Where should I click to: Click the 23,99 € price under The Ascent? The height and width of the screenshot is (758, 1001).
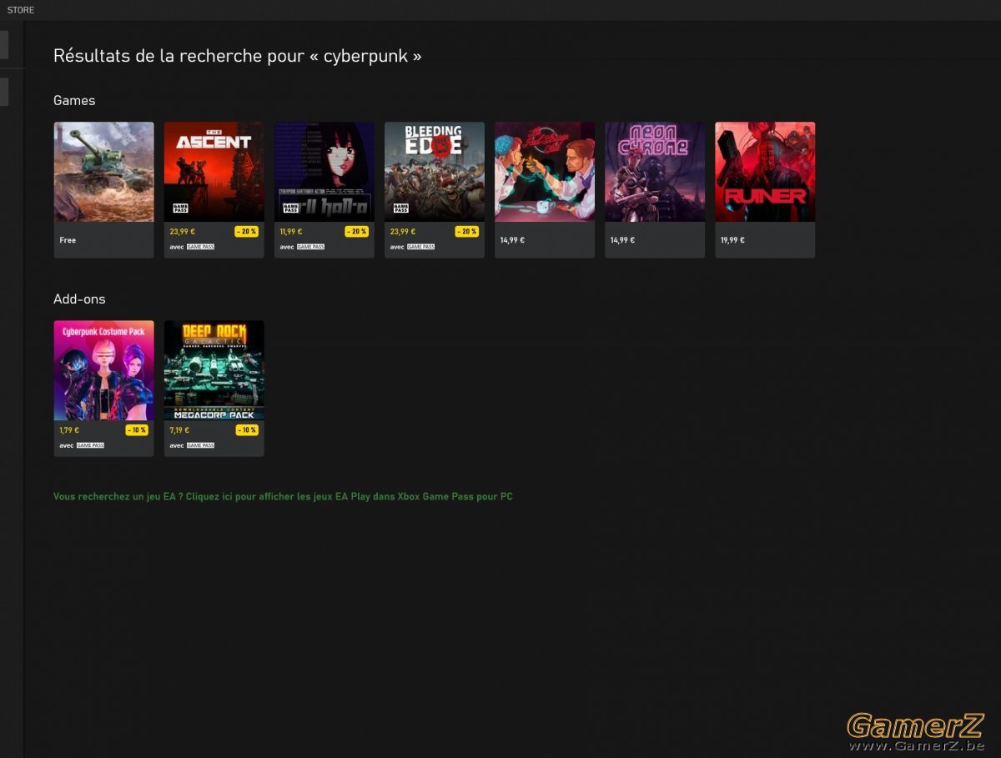[x=182, y=232]
